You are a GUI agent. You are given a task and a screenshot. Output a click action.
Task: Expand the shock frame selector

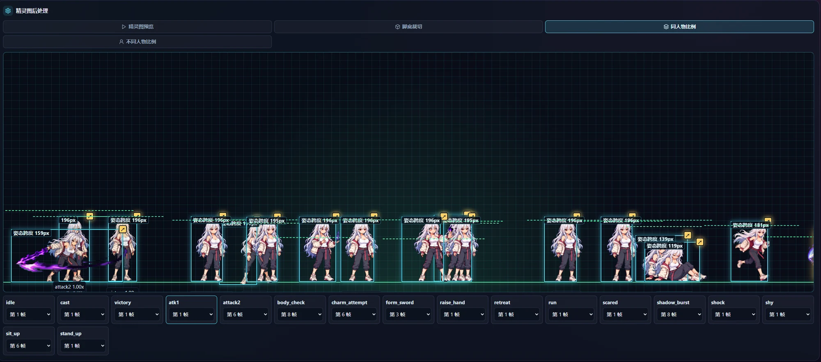[734, 314]
